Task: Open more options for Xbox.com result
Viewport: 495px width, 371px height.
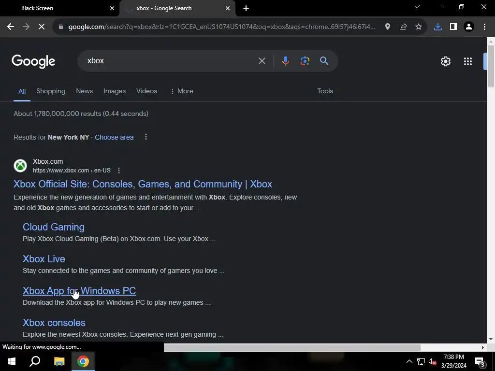Action: coord(119,171)
